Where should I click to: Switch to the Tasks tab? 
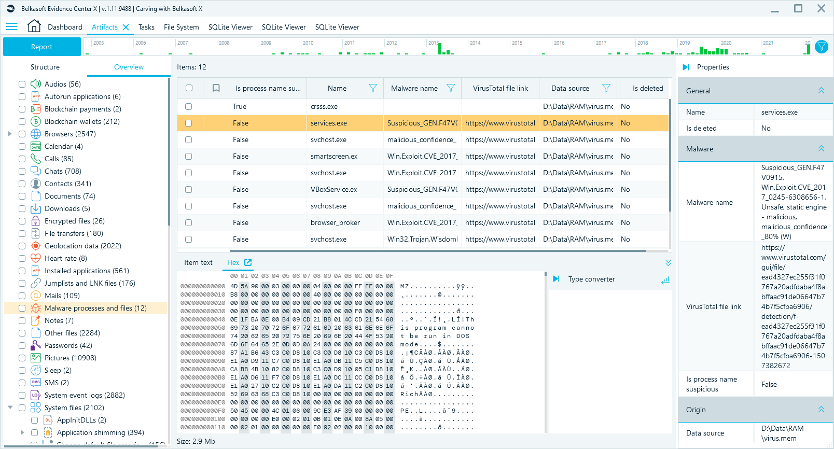[146, 27]
